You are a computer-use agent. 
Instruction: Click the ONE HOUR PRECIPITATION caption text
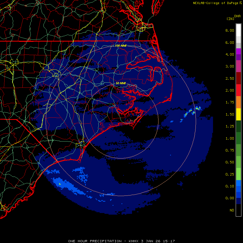pyautogui.click(x=122, y=241)
